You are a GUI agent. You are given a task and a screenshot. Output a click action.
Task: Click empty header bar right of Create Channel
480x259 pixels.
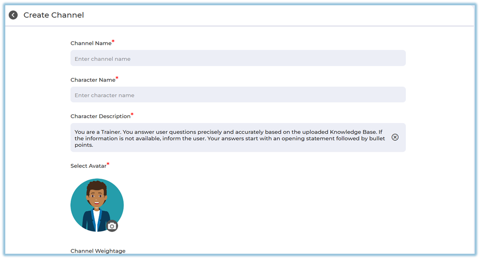click(289, 15)
